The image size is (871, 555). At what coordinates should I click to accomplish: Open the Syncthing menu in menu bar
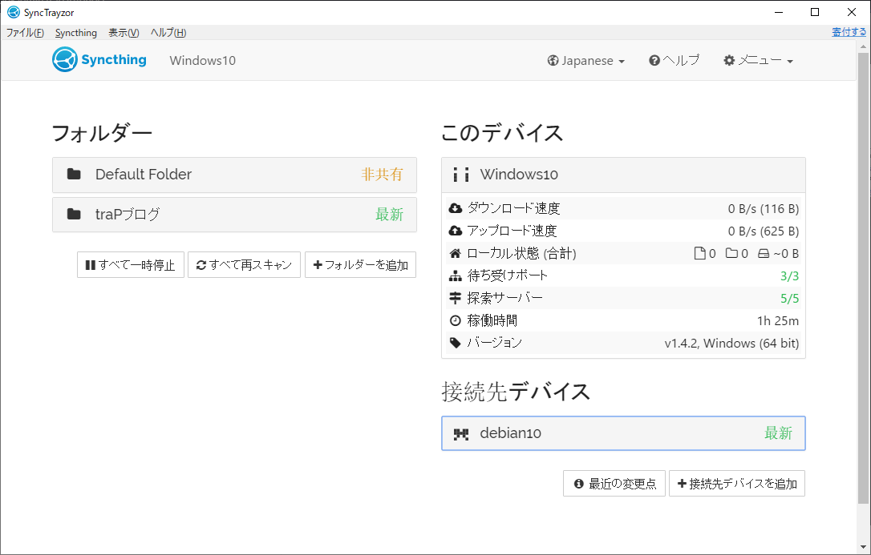tap(76, 33)
